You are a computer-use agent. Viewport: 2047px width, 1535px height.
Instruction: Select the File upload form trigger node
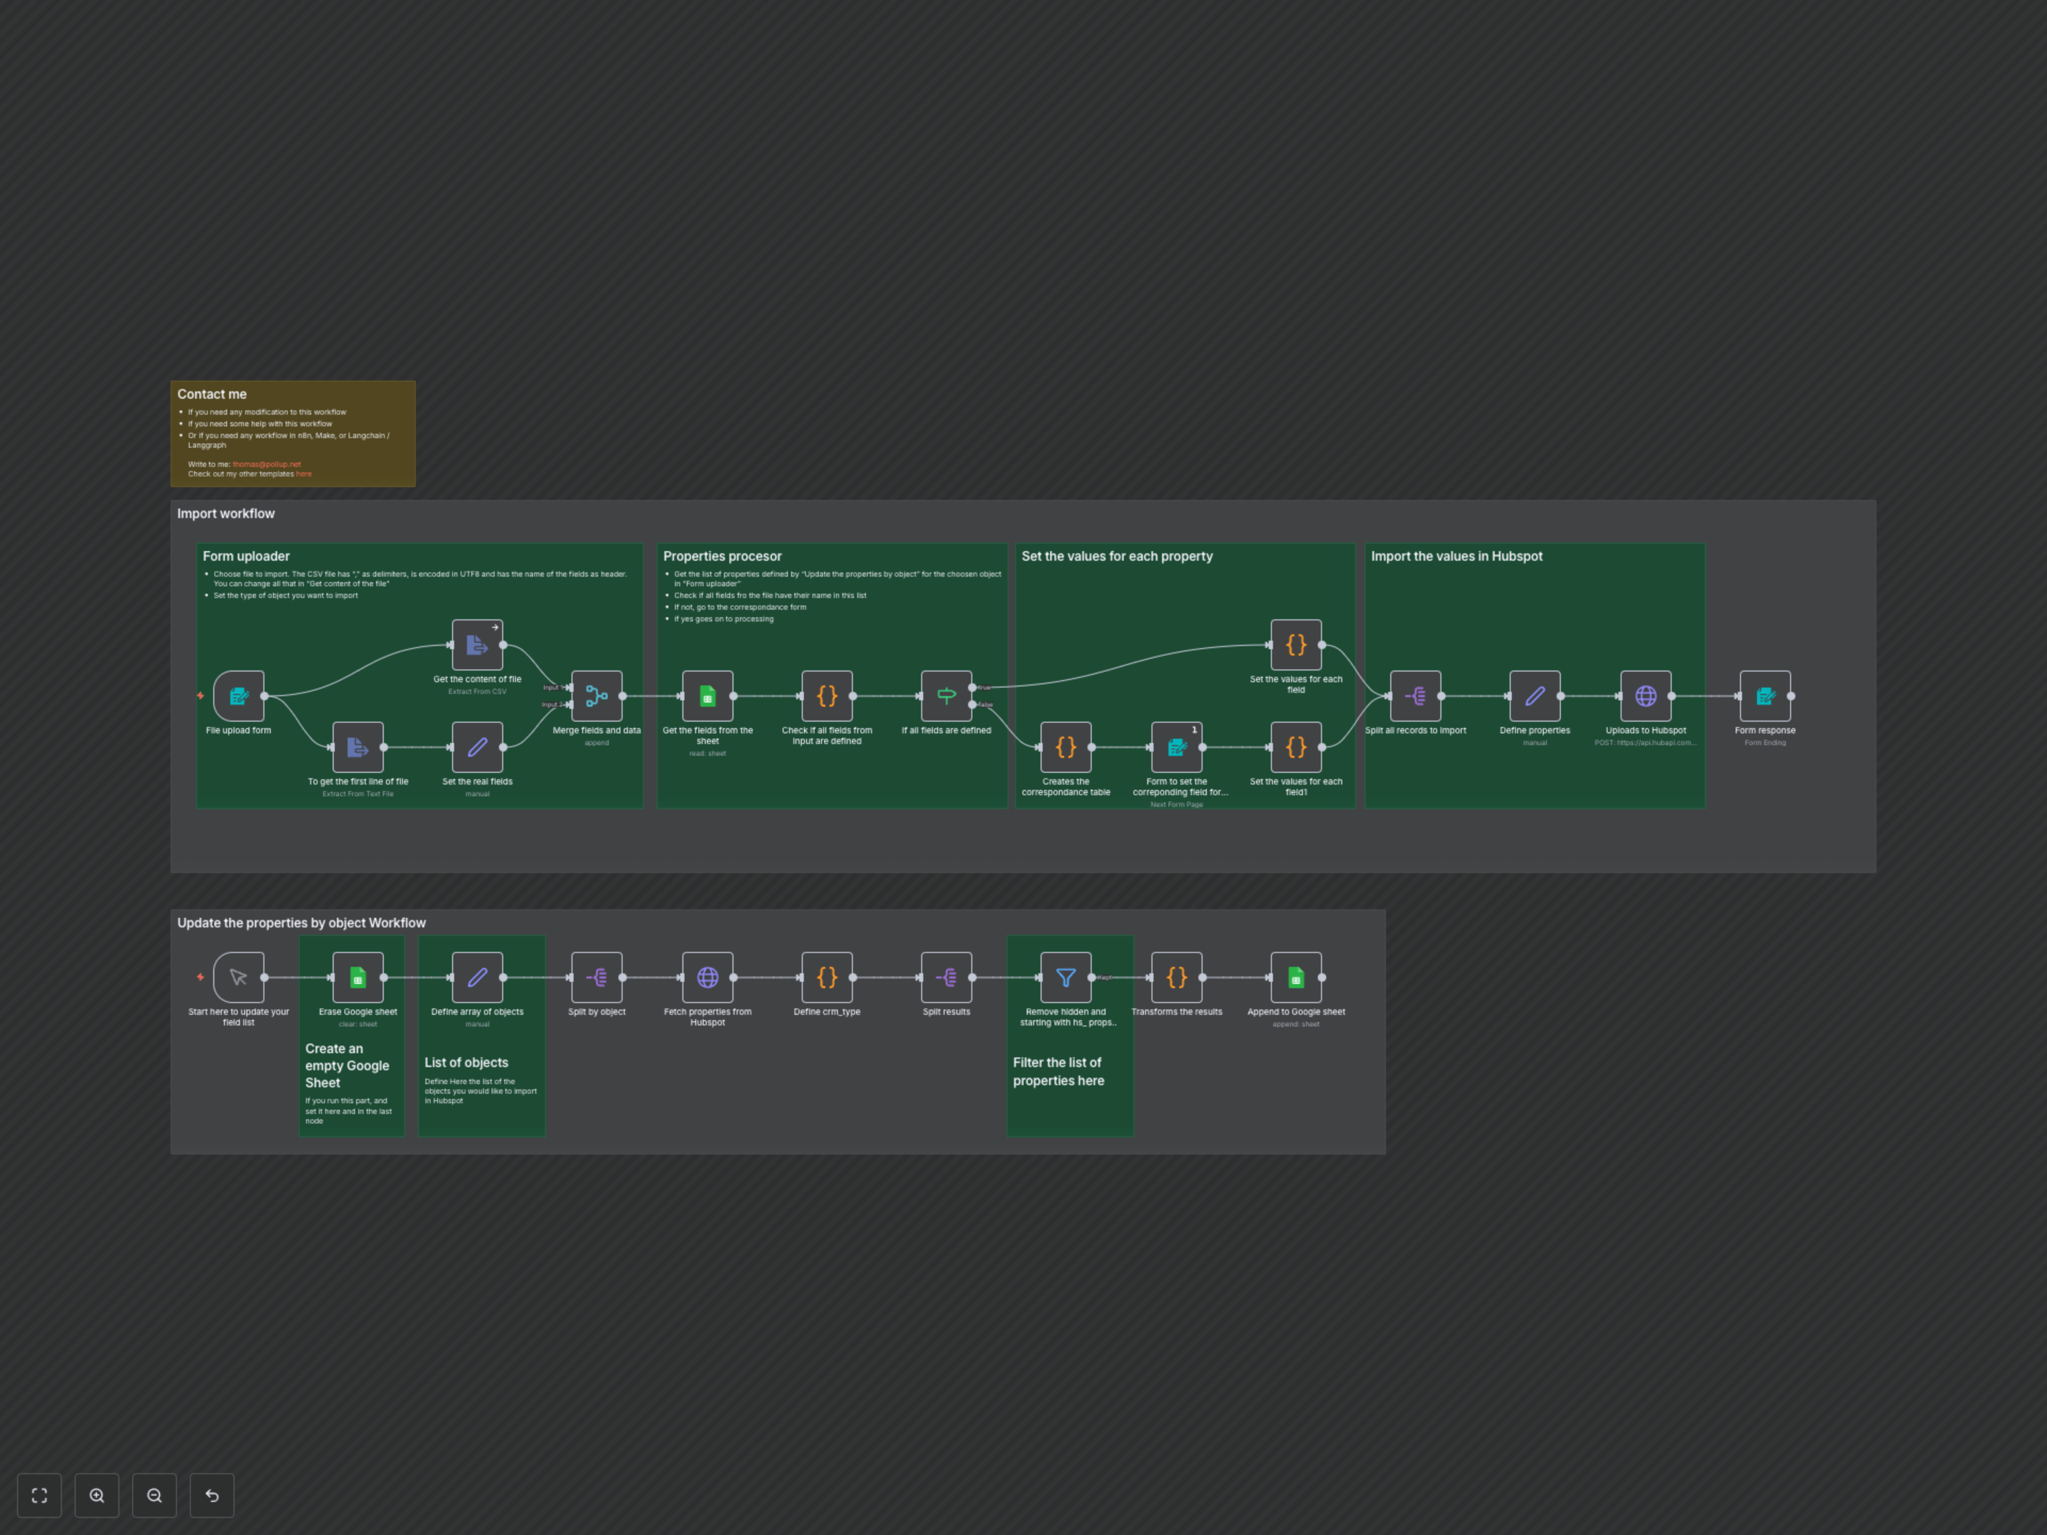click(x=238, y=696)
